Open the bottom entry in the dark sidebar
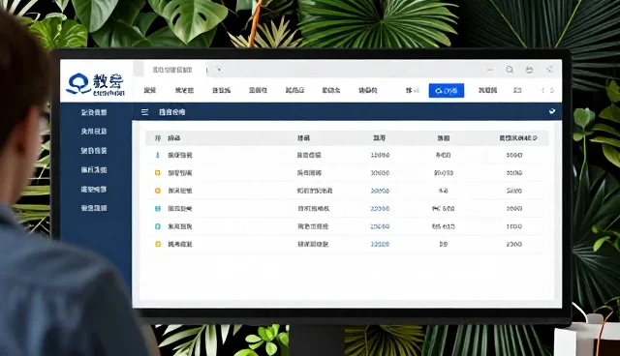 (x=94, y=208)
